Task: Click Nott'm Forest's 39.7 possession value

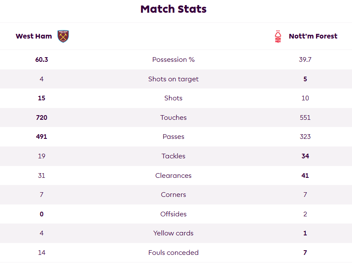Action: click(x=305, y=59)
